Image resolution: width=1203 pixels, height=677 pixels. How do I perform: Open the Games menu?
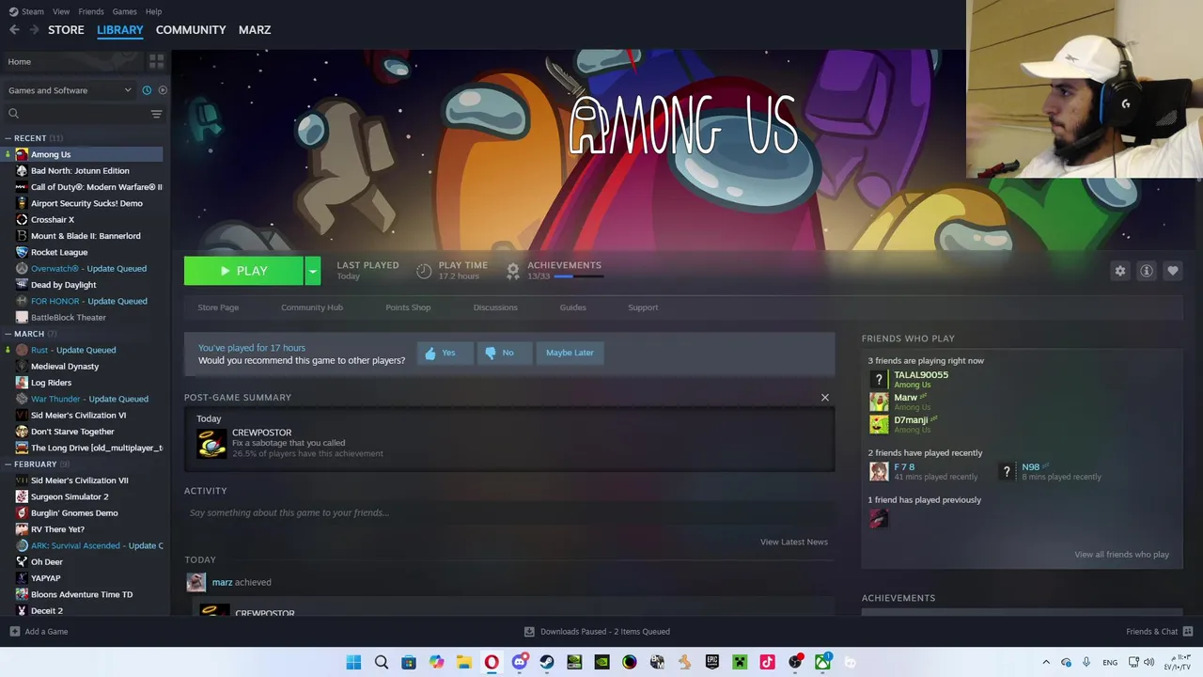(124, 11)
